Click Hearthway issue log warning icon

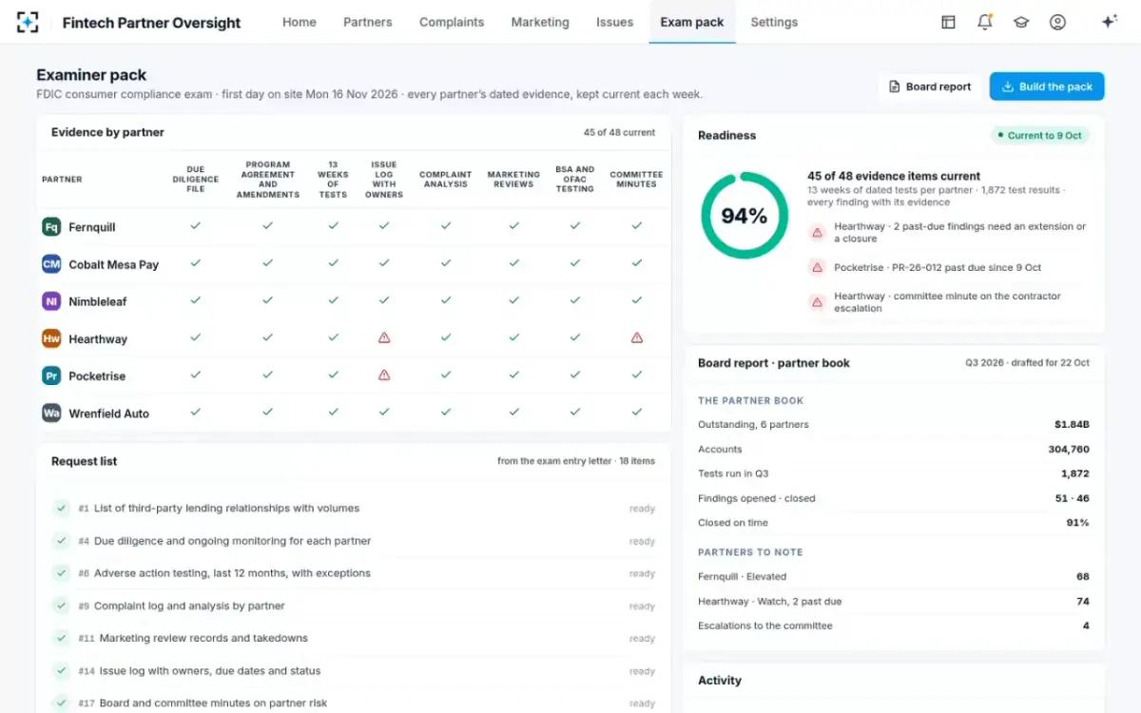pos(384,337)
